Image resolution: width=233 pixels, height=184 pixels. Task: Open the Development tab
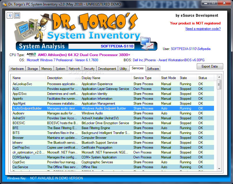[x=107, y=69]
